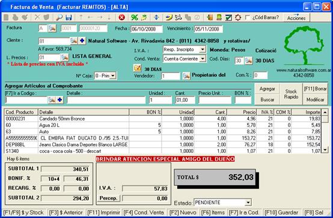
Task: Click the magnifying glass search icon in toolbar
Action: [59, 17]
